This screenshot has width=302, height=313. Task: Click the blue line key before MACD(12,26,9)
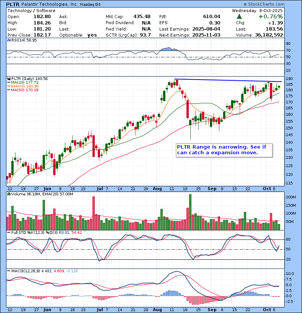click(x=9, y=271)
